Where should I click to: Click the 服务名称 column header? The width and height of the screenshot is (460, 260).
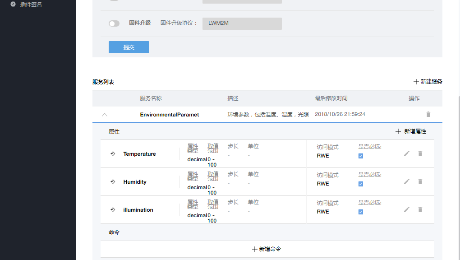point(151,98)
